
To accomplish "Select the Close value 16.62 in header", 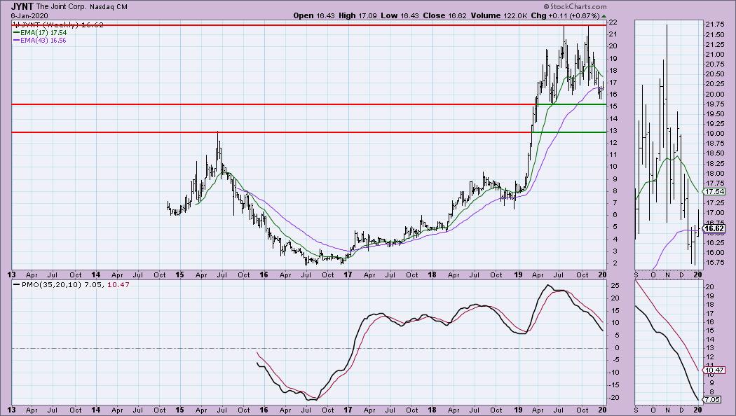I will pyautogui.click(x=457, y=15).
